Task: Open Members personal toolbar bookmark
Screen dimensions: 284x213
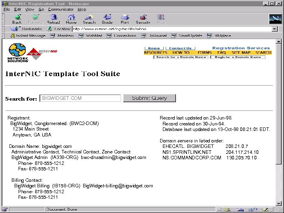Action: tap(62, 35)
